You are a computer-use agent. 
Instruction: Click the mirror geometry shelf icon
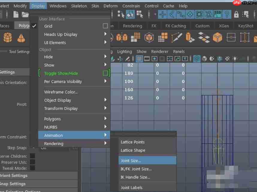(122, 37)
